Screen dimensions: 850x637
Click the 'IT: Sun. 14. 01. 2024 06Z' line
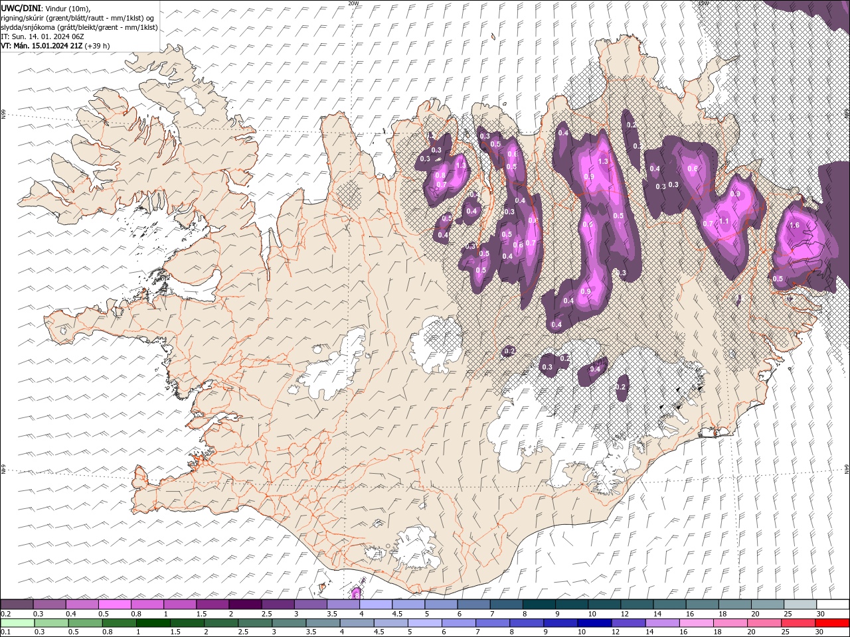tap(42, 36)
